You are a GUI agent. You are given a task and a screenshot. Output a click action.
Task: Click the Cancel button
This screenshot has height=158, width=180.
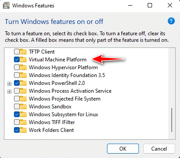click(x=159, y=148)
